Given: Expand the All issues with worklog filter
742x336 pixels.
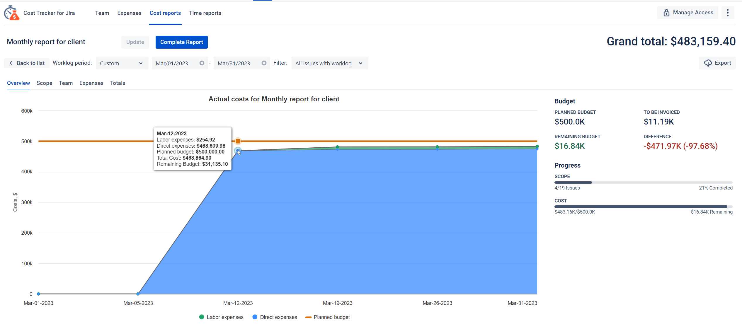Looking at the screenshot, I should click(329, 63).
